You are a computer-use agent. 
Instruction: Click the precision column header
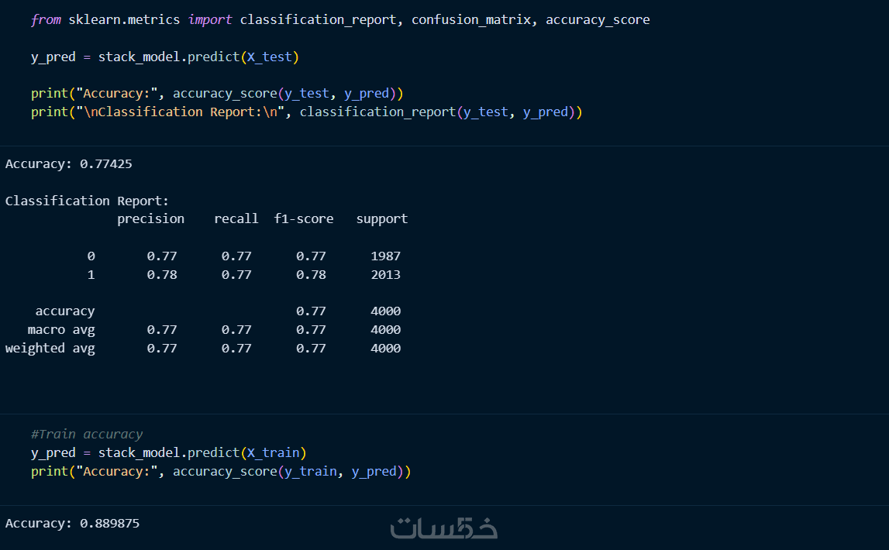(x=150, y=218)
